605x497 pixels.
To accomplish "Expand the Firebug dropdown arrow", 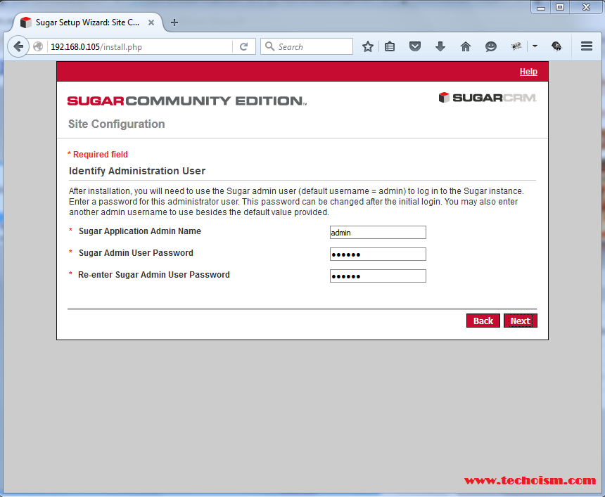I will pyautogui.click(x=535, y=46).
